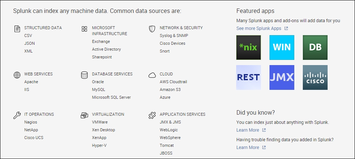Viewport: 355px width, 159px height.
Task: Select CLOUD heading
Action: tap(166, 74)
